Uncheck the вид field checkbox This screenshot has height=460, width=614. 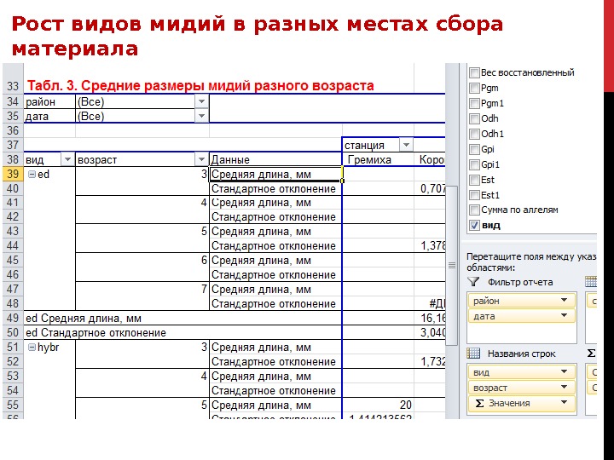pos(474,226)
